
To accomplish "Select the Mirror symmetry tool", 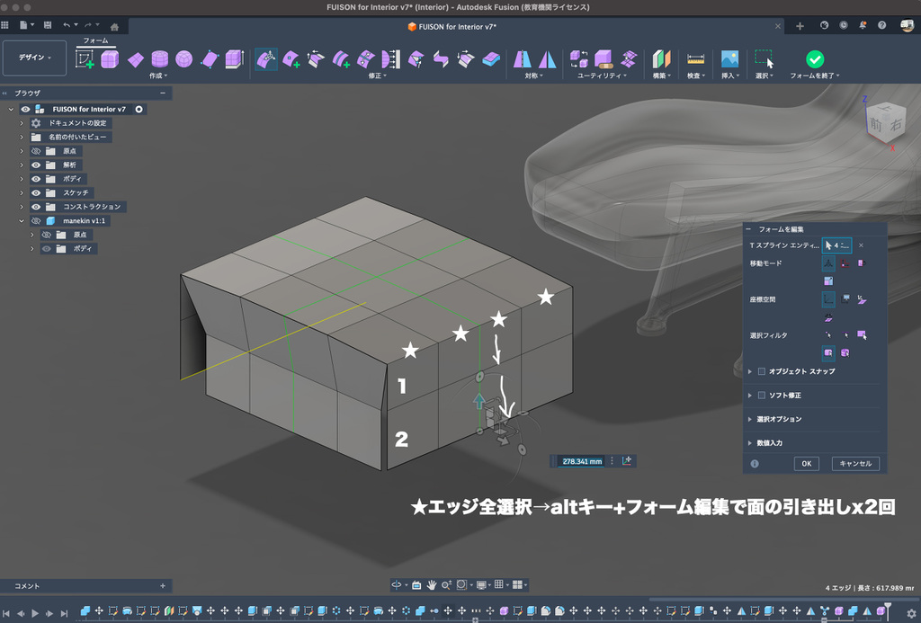I will pyautogui.click(x=523, y=59).
